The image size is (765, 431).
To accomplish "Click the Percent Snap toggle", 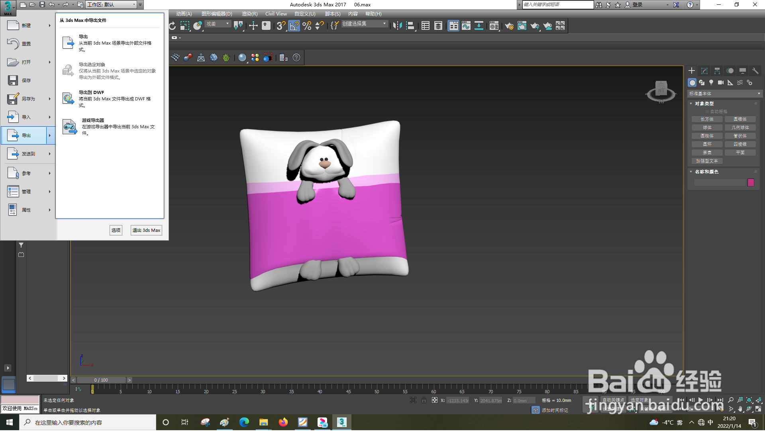I will [x=307, y=26].
